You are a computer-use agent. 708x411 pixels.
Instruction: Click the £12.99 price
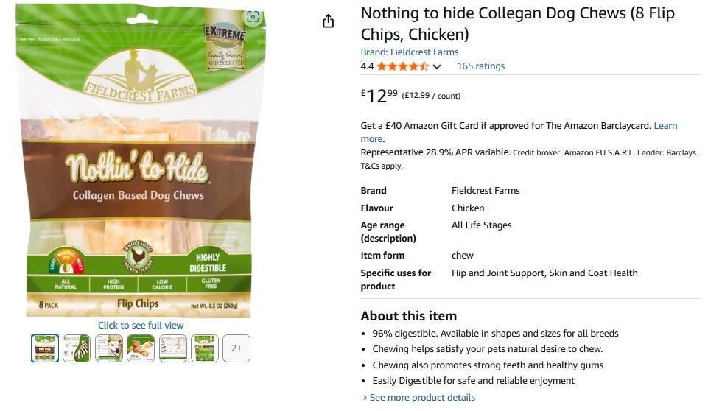(x=379, y=96)
